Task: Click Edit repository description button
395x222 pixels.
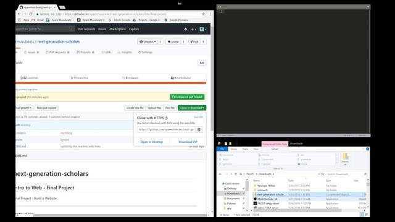Action: pyautogui.click(x=202, y=63)
